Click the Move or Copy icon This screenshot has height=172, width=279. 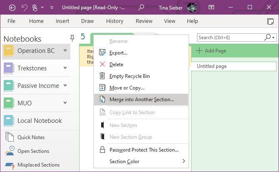point(102,87)
